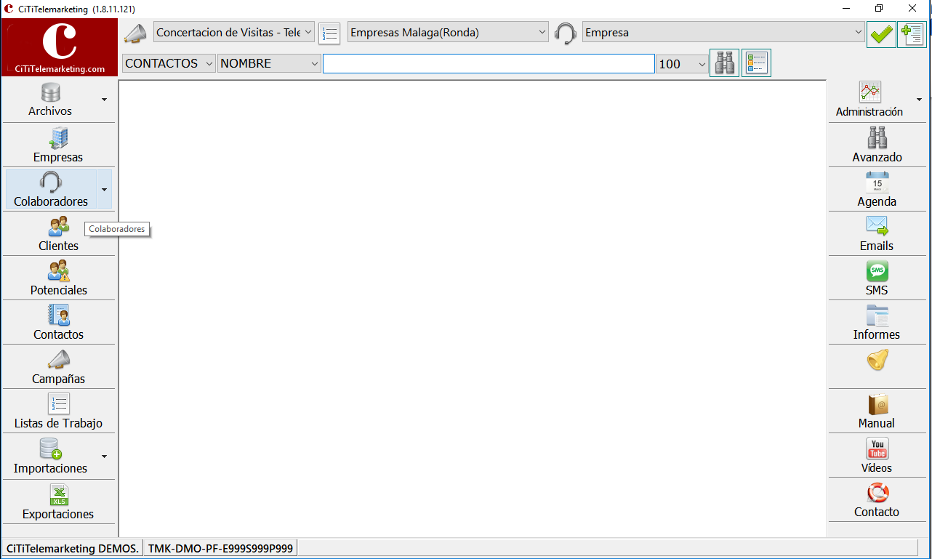The image size is (932, 559).
Task: Open the Exportaciones XLS module
Action: 58,502
